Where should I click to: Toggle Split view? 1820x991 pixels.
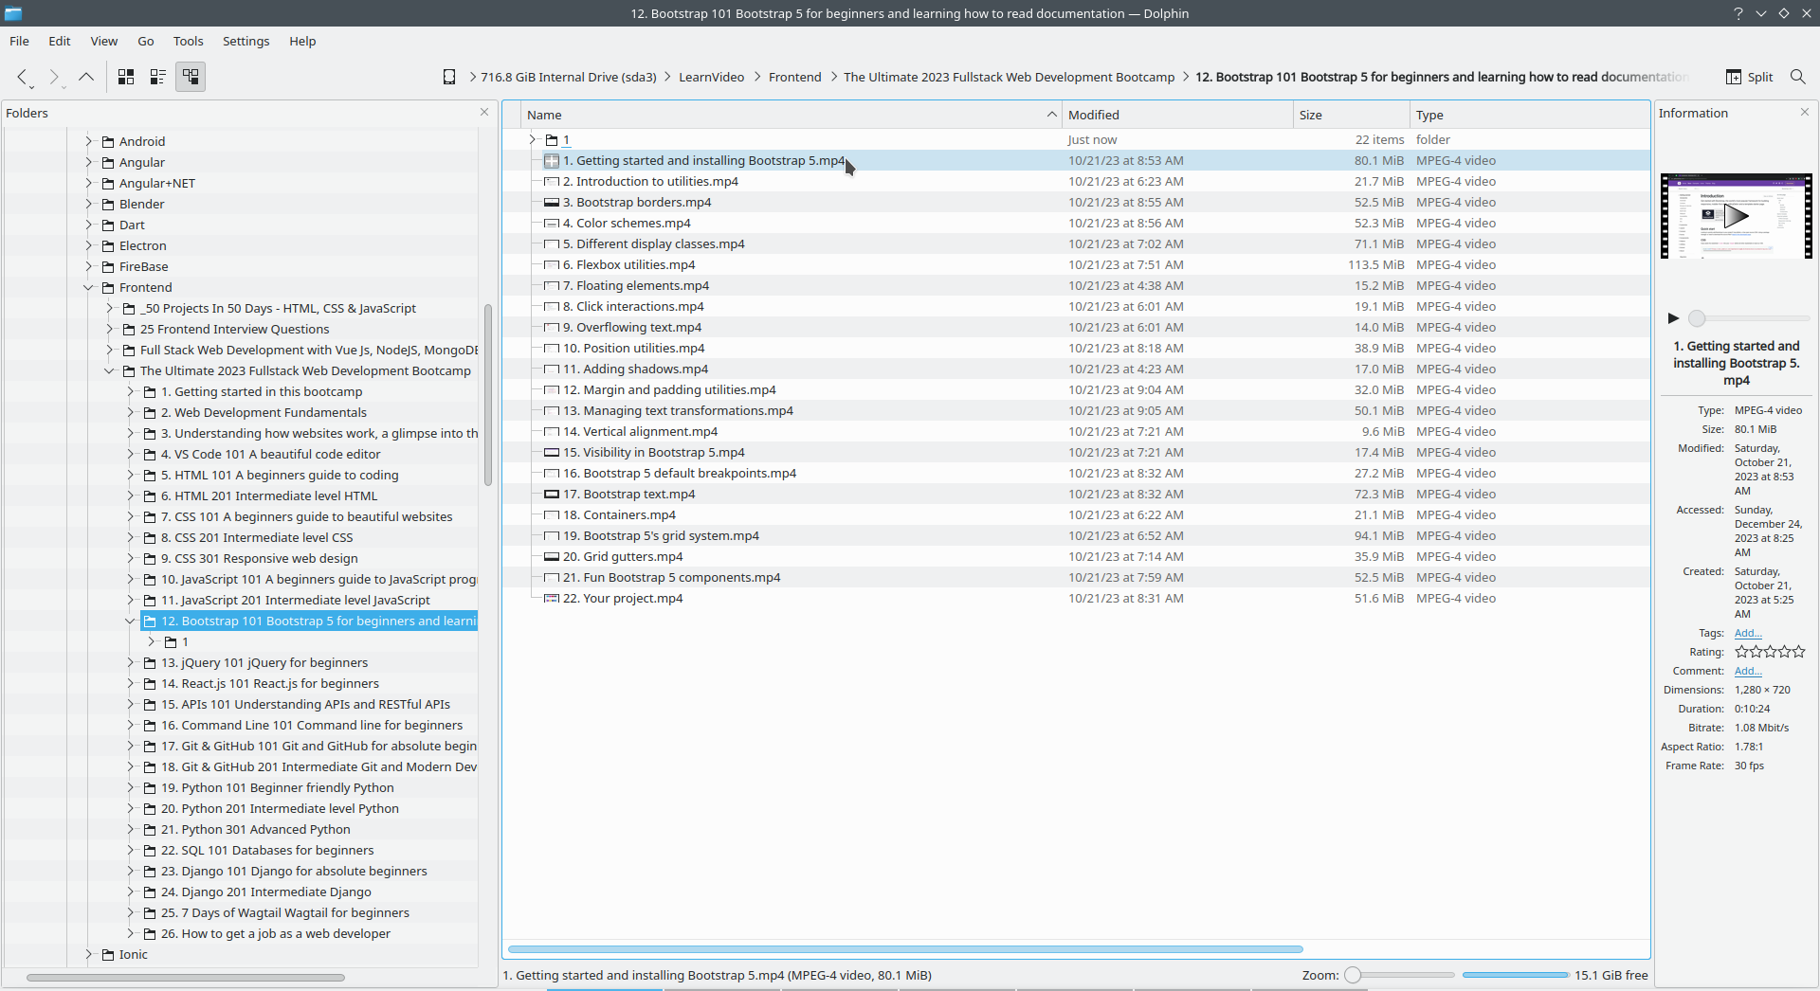coord(1750,77)
